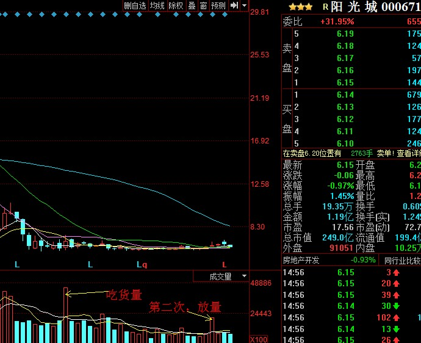Select sell level 4 price 6.18
The image size is (421, 343).
[345, 46]
